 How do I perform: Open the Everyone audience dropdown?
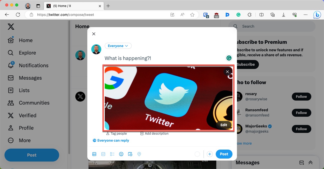(x=118, y=46)
